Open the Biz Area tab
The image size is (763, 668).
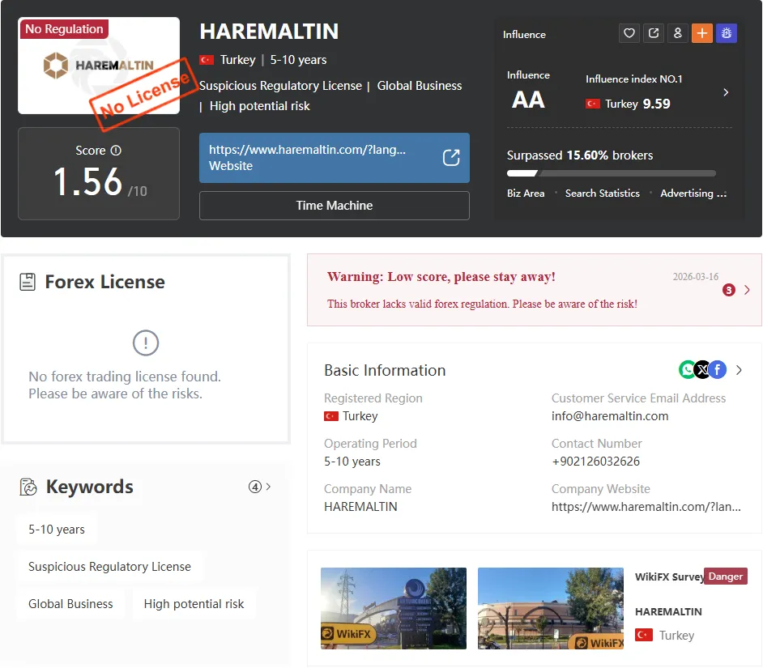[526, 194]
